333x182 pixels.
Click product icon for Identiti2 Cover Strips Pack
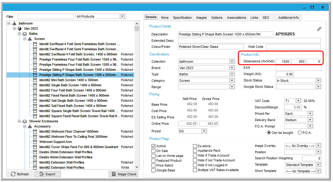click(x=35, y=147)
